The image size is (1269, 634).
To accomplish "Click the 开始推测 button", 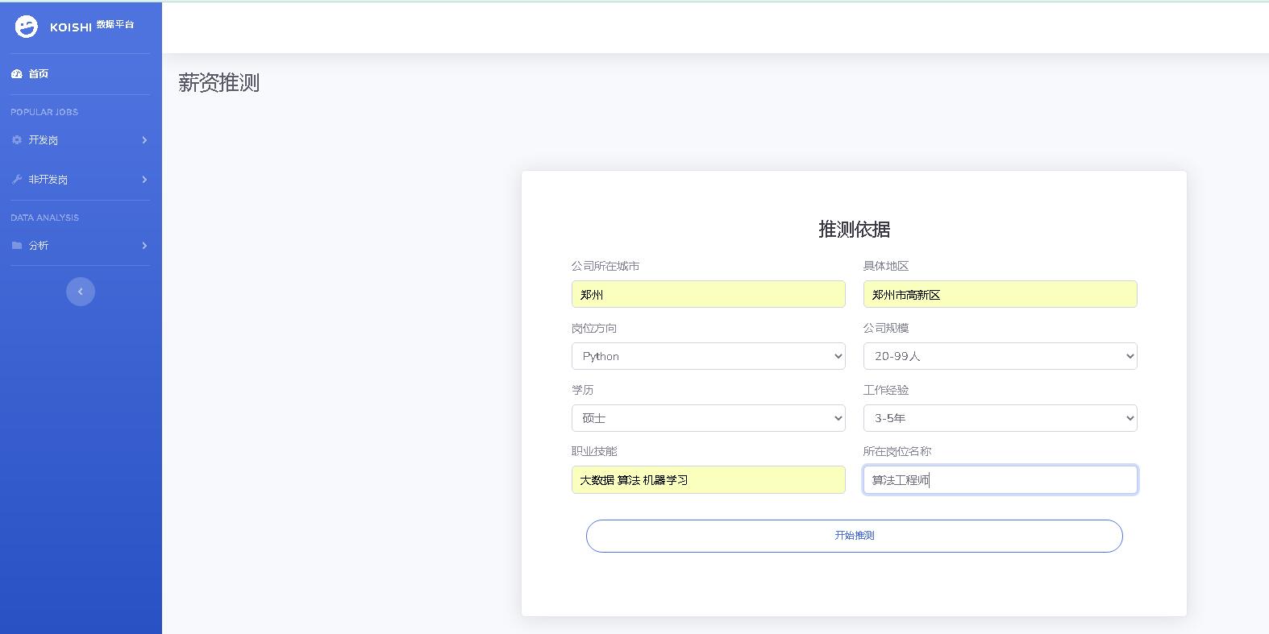I will [855, 536].
